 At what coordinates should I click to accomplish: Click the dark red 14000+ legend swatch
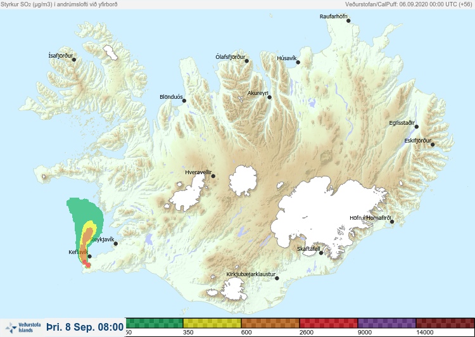pyautogui.click(x=445, y=323)
